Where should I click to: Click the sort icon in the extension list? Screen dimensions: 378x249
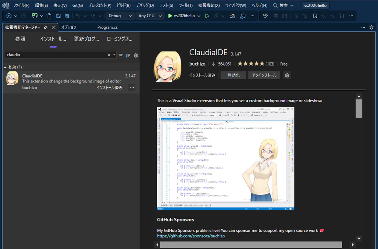point(128,55)
